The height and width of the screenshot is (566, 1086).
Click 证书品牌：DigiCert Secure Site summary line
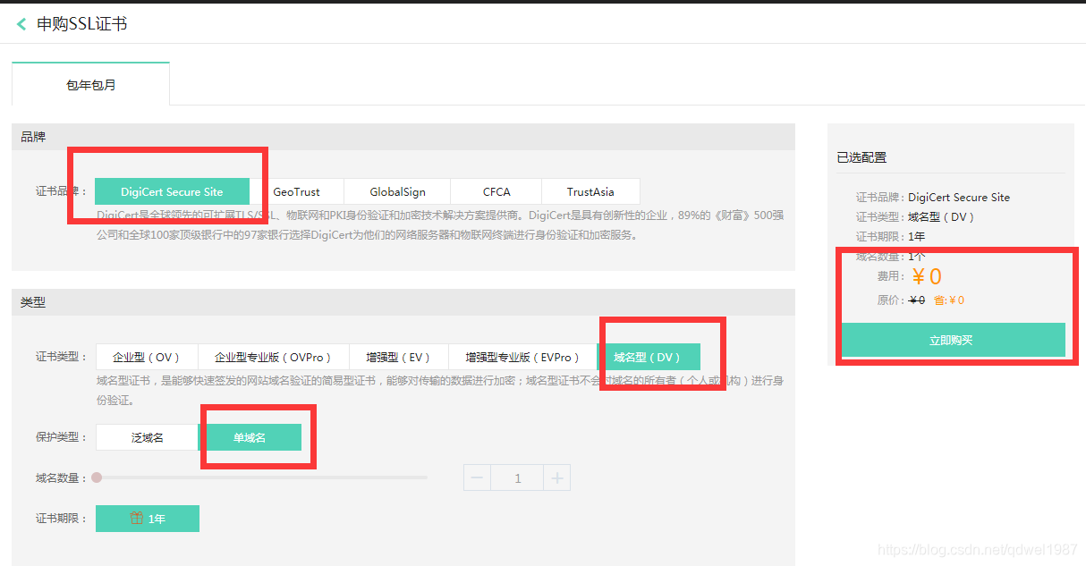click(x=933, y=198)
